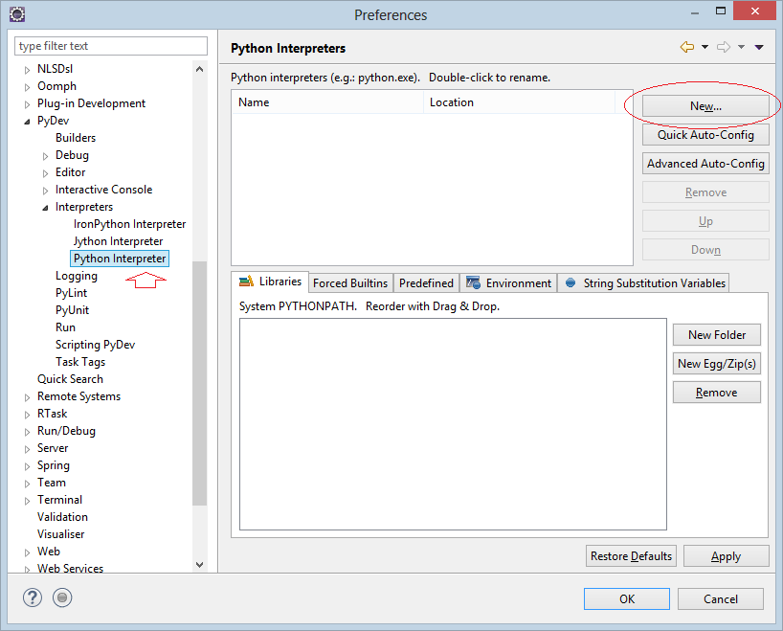Click the New Folder button

pyautogui.click(x=717, y=335)
